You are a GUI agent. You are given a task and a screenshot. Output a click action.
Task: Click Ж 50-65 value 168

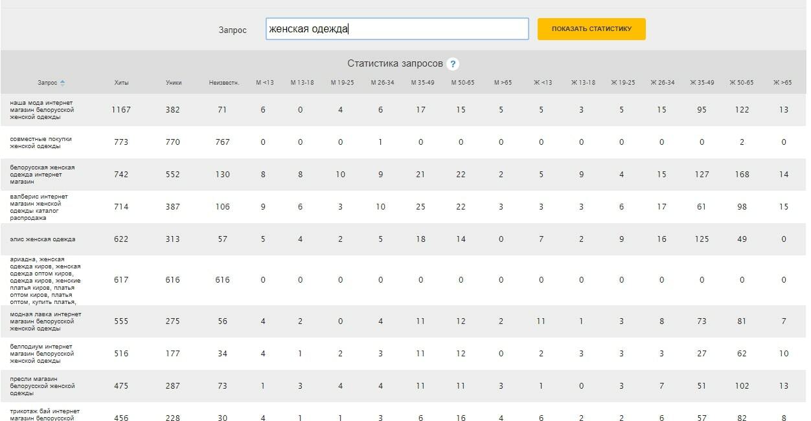pos(742,175)
